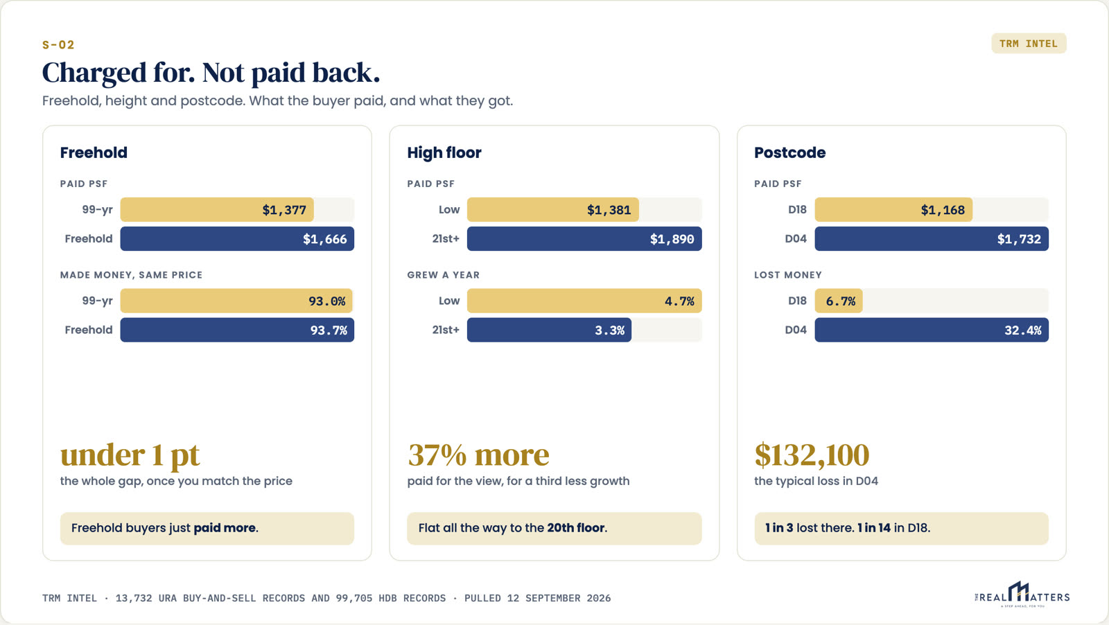
Task: Click the 'Flat all the way to the 20th floor' note
Action: pyautogui.click(x=554, y=528)
